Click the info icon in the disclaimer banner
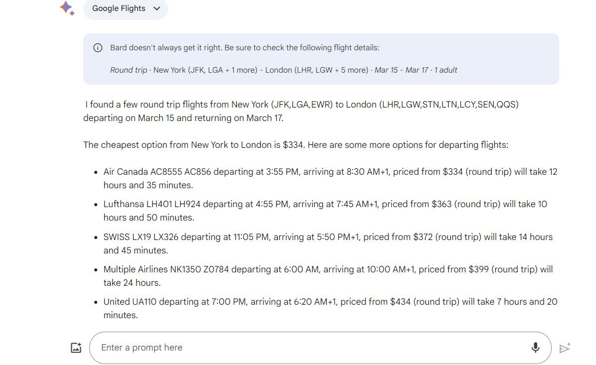 point(98,48)
